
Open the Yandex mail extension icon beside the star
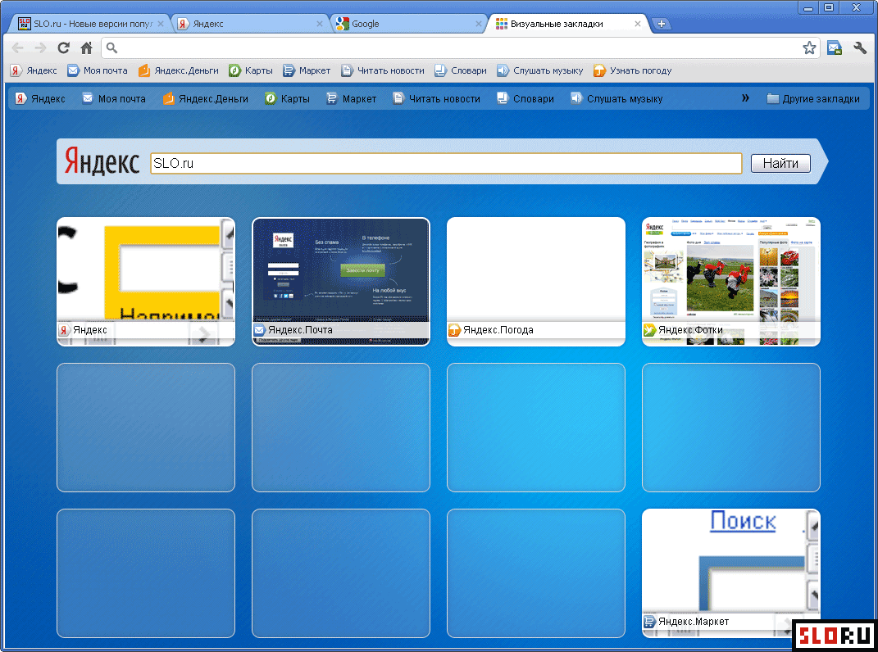pos(835,48)
